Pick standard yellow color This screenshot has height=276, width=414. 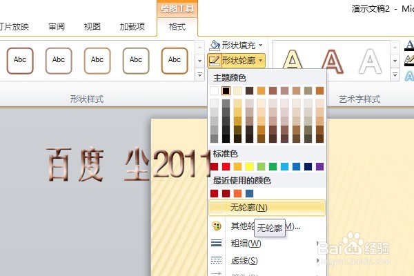[249, 167]
